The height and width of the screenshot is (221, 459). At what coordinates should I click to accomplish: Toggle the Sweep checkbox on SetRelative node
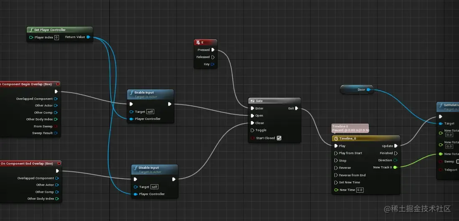457,161
